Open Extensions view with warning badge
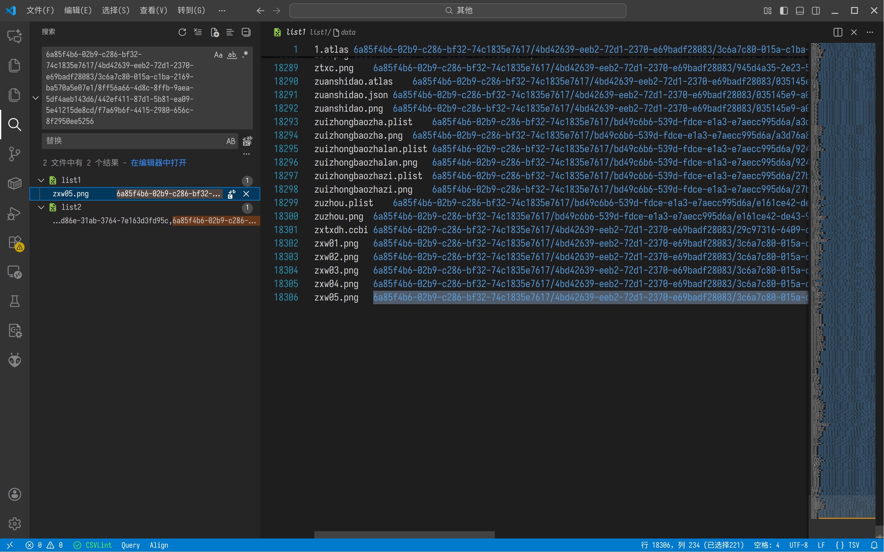The height and width of the screenshot is (552, 884). (x=15, y=242)
